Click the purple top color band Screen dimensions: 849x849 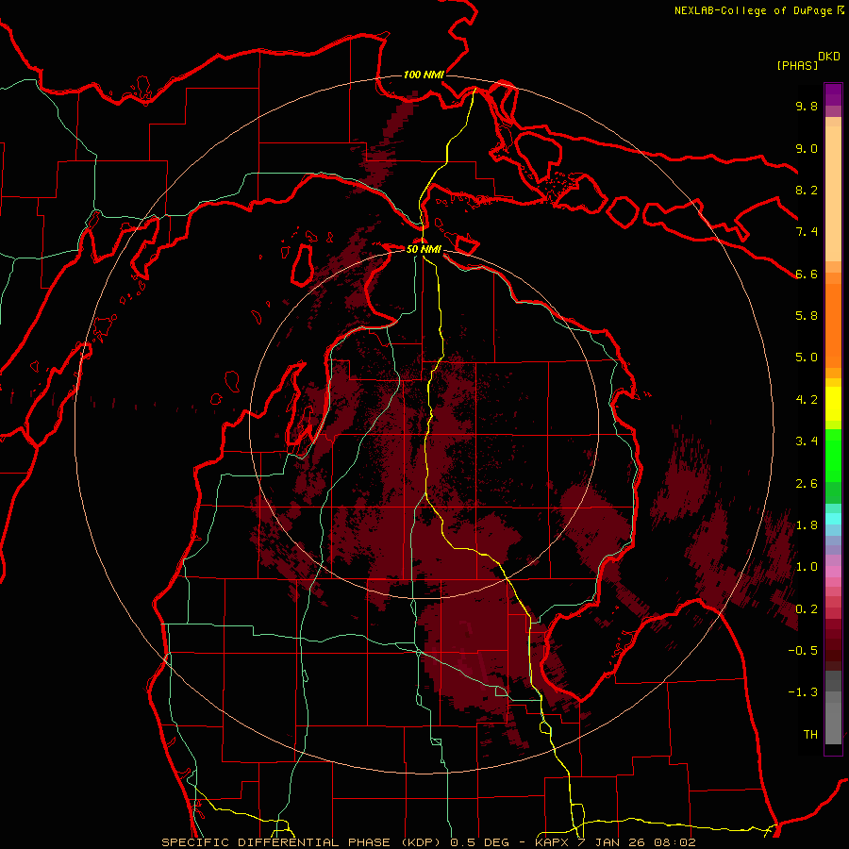click(x=833, y=94)
